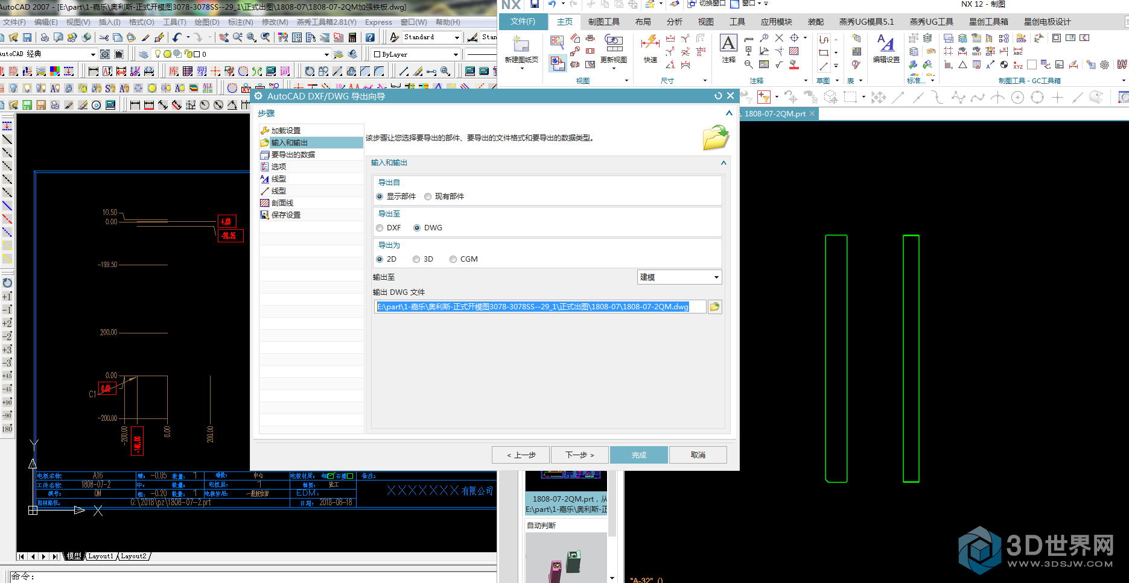Click the '下一步 >' button
The image size is (1129, 583).
[x=580, y=455]
